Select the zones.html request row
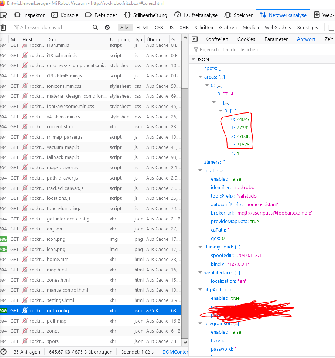 pyautogui.click(x=90, y=280)
